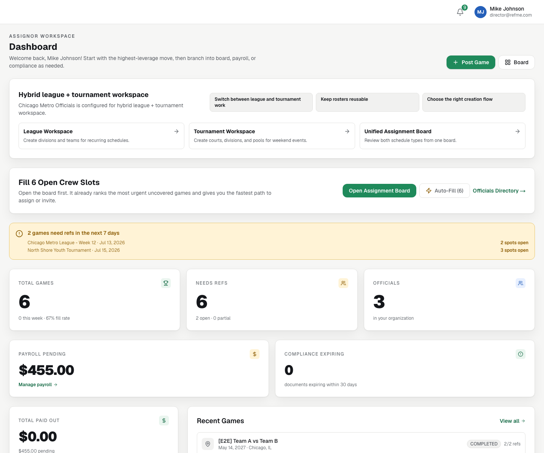Open Unified Assignment Board card
Image resolution: width=544 pixels, height=453 pixels.
point(442,136)
